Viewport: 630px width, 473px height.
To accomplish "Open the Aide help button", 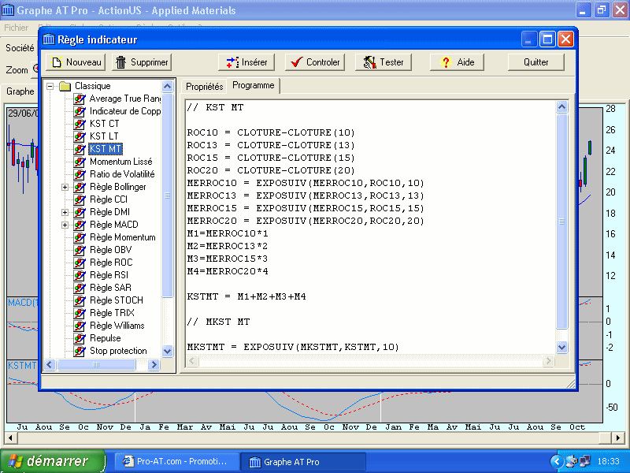I will pos(457,62).
